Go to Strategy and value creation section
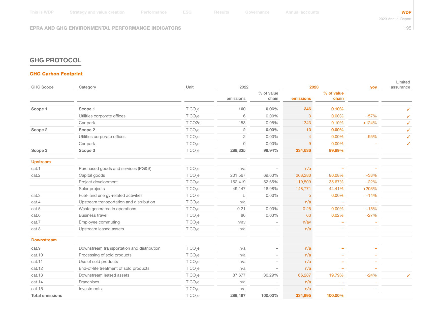The width and height of the screenshot is (442, 312). (x=97, y=12)
